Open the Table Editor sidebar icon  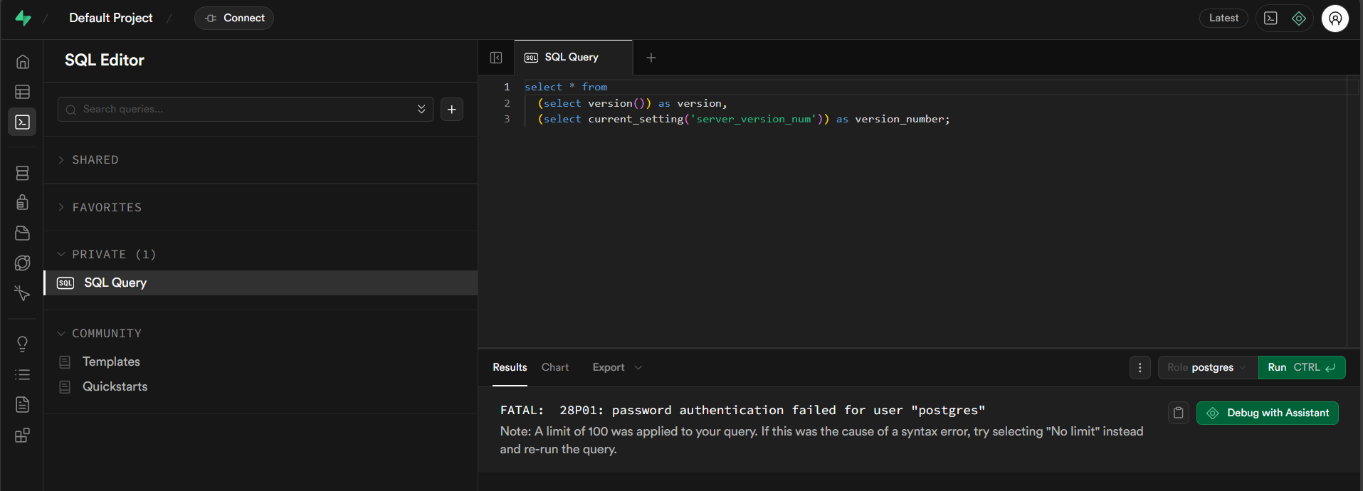23,92
